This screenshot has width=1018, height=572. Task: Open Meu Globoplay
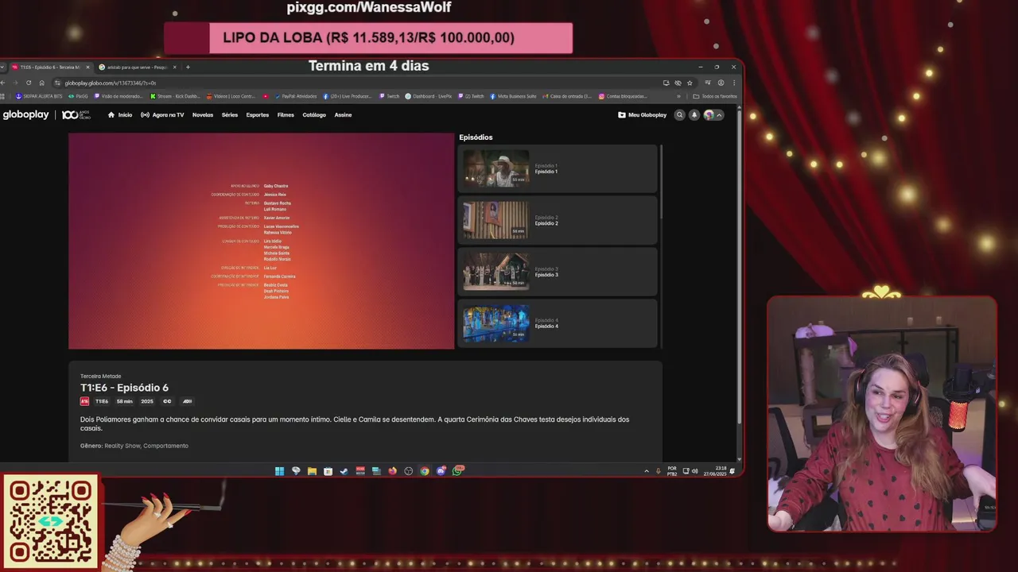click(x=643, y=114)
